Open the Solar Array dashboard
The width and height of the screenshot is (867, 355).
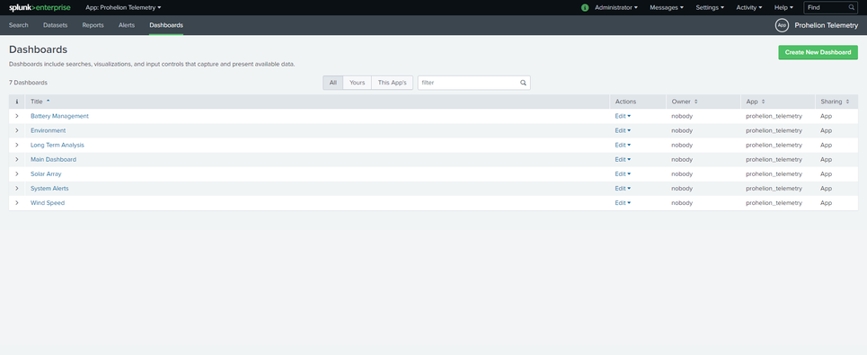tap(46, 173)
